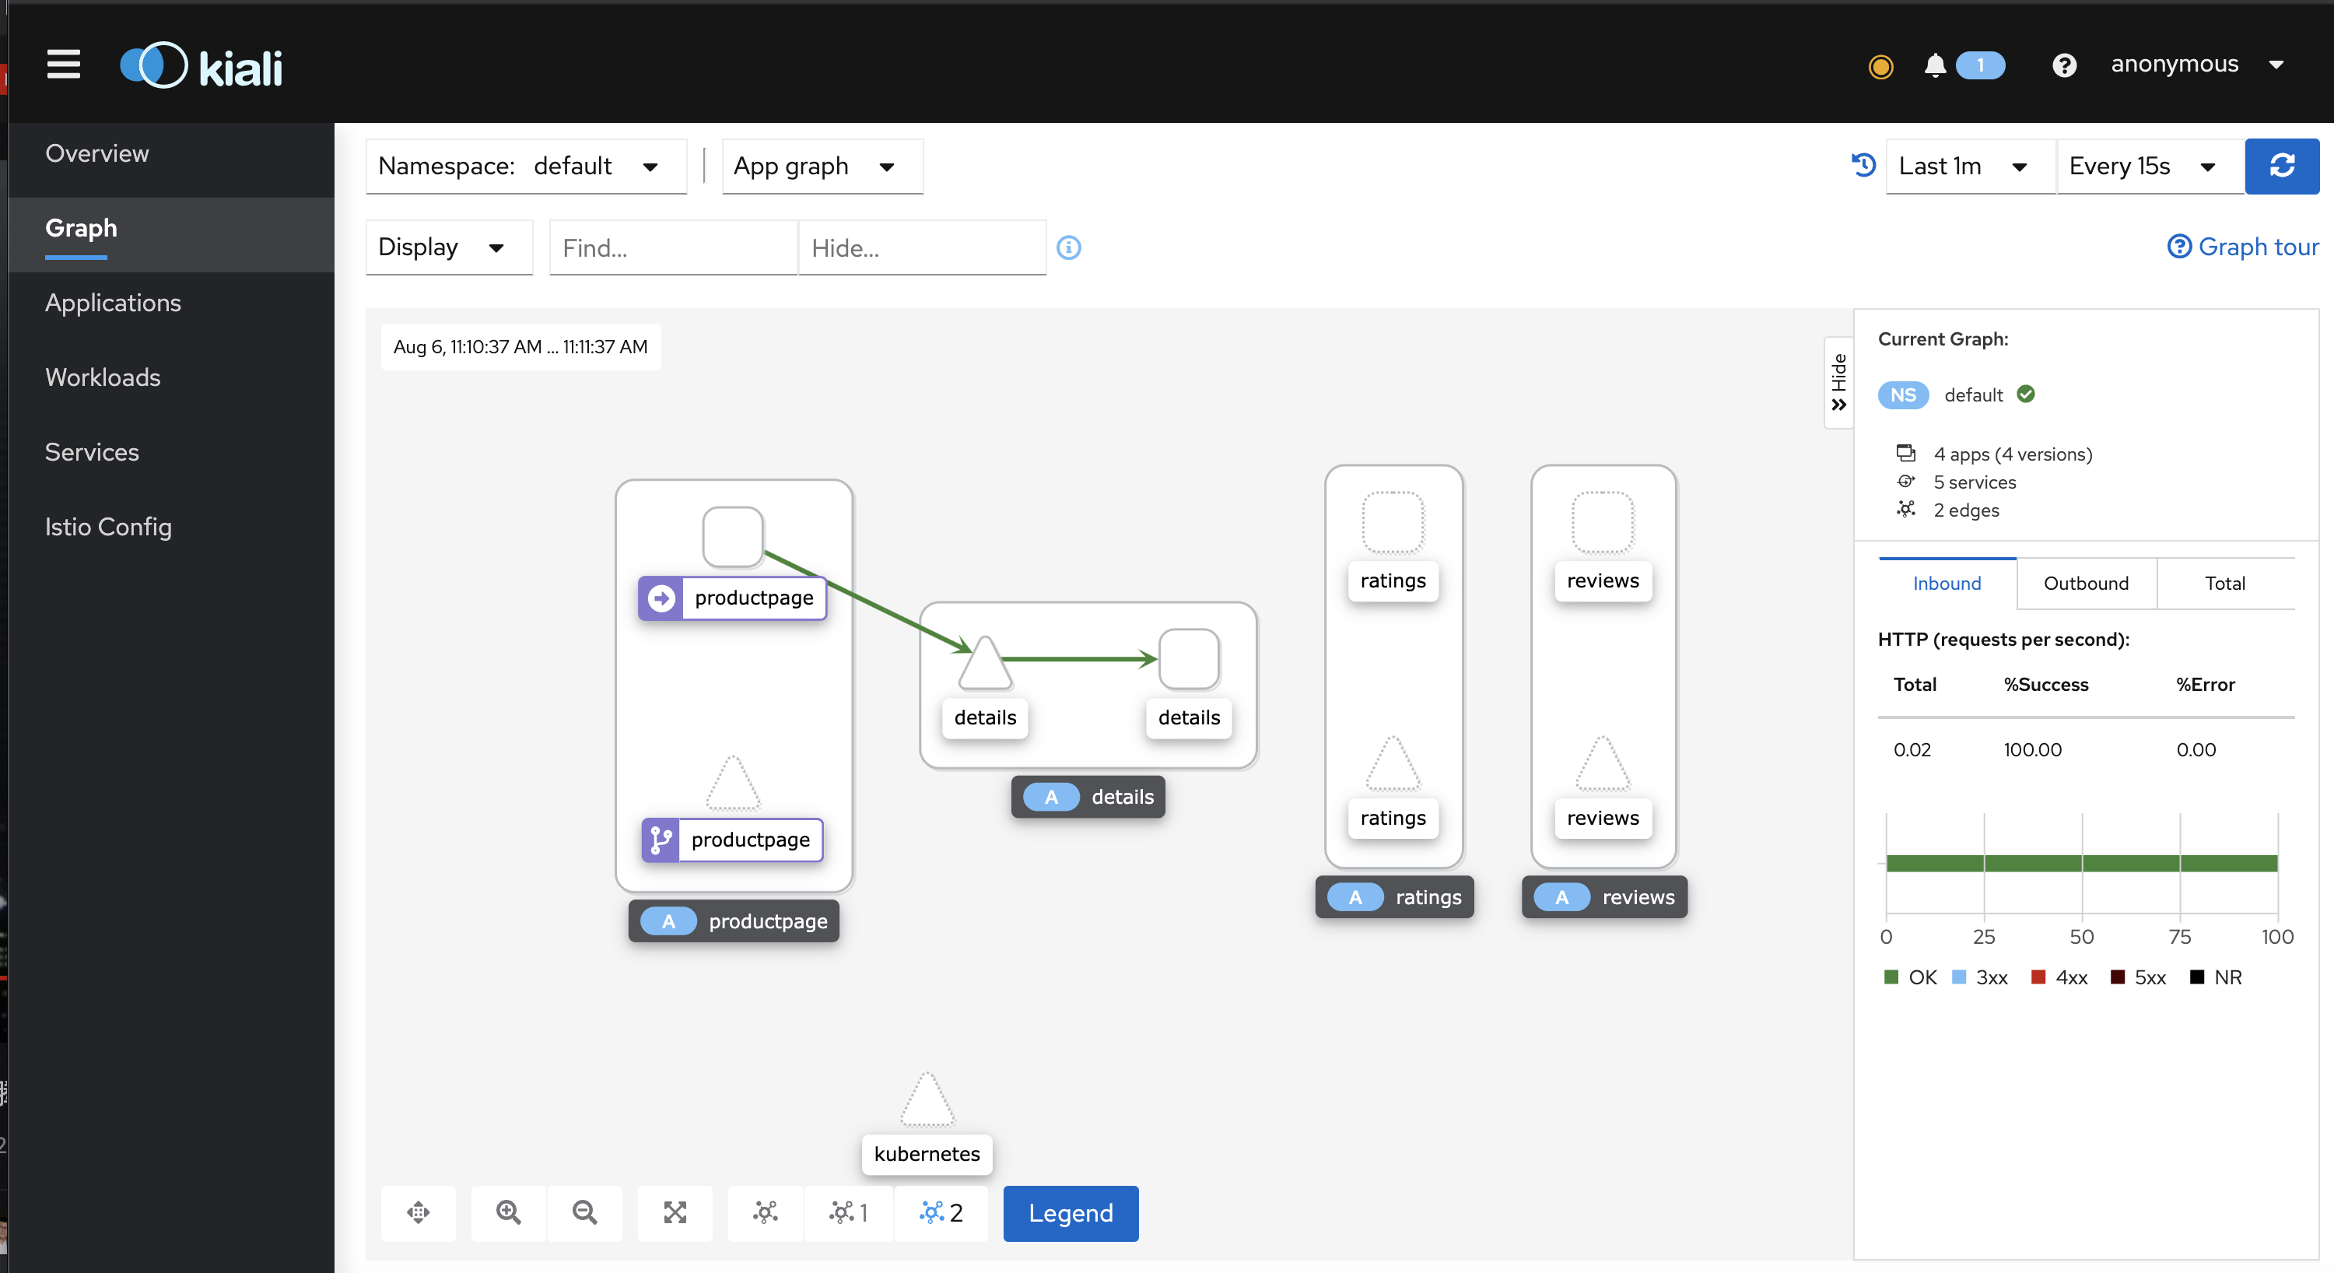Image resolution: width=2334 pixels, height=1273 pixels.
Task: Open the App graph type dropdown
Action: 822,166
